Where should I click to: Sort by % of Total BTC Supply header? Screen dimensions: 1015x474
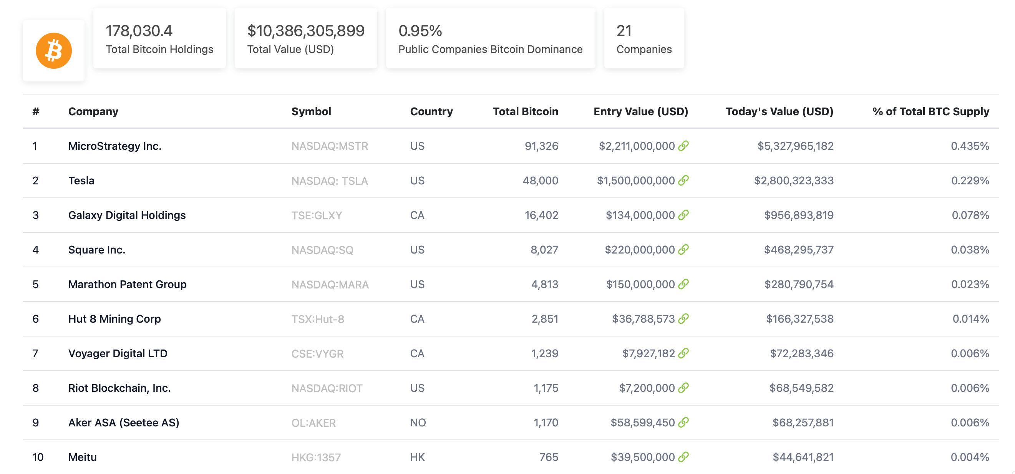coord(931,111)
